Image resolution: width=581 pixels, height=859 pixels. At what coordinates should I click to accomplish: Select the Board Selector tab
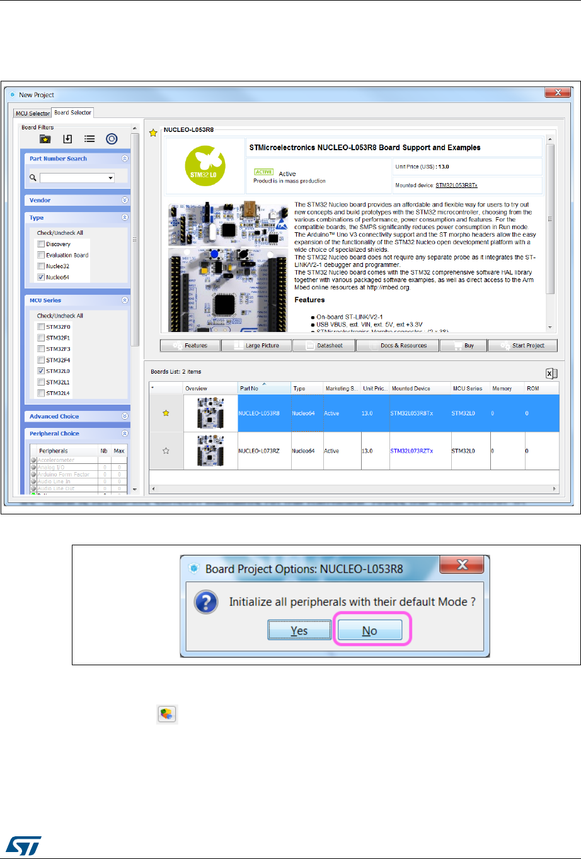point(73,112)
